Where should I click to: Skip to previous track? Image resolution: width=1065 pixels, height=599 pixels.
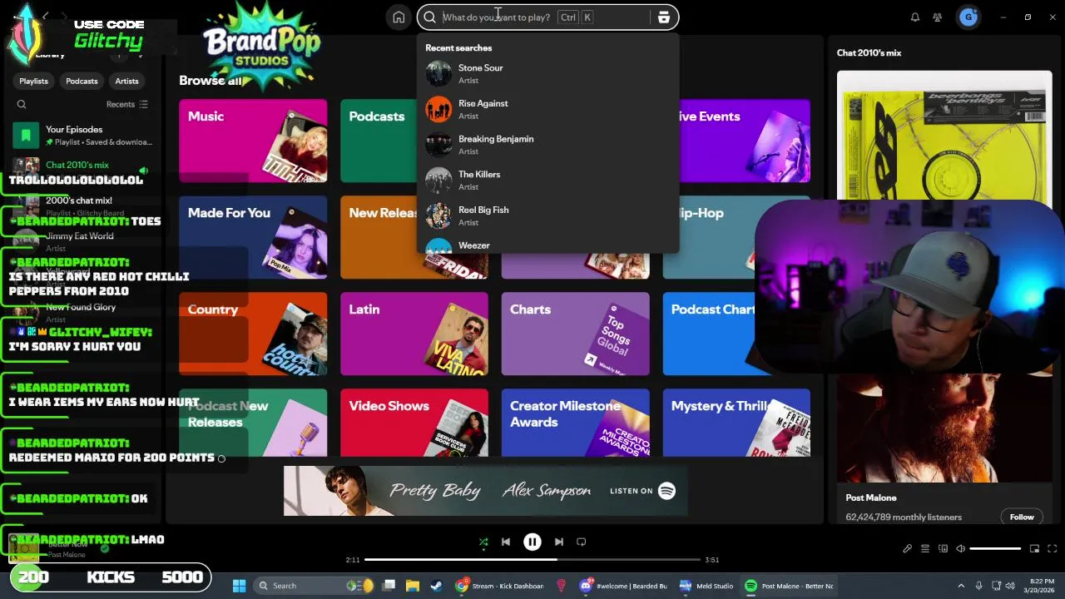(x=506, y=542)
